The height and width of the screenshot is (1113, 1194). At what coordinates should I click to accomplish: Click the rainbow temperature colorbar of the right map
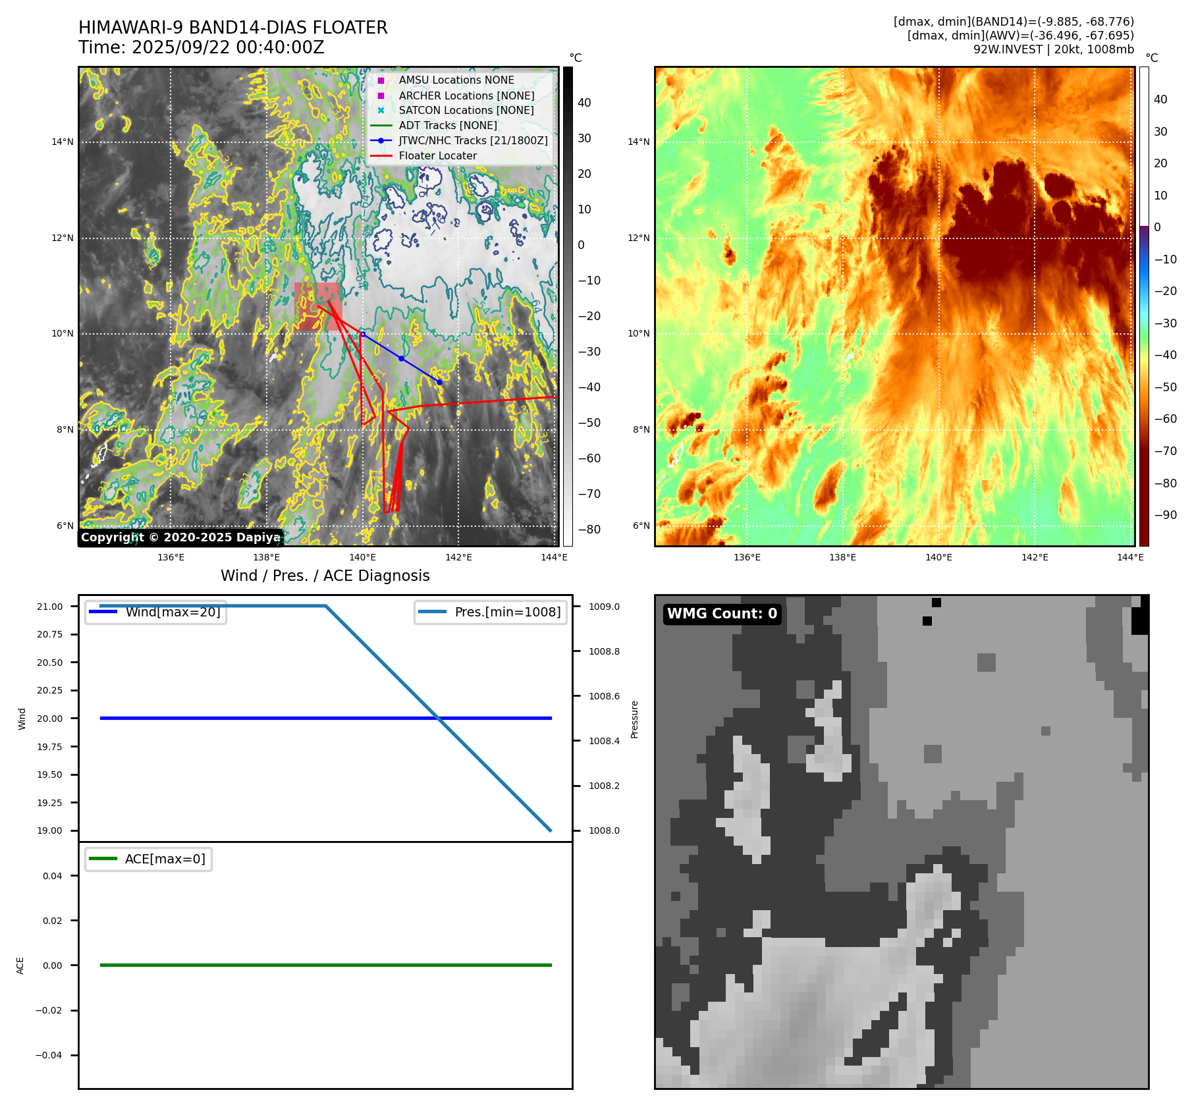pyautogui.click(x=1144, y=306)
